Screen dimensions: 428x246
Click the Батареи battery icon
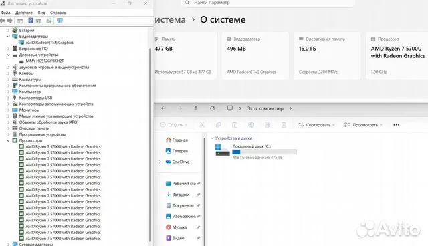(15, 30)
